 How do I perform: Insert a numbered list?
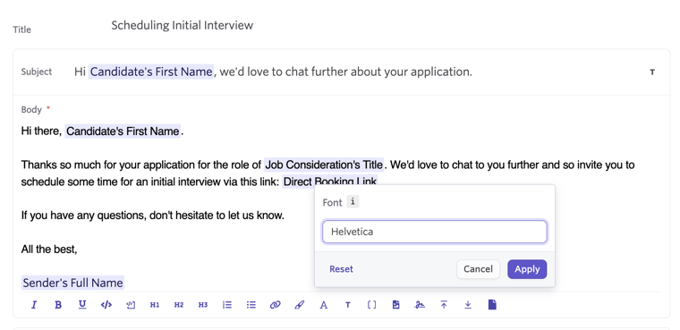(x=226, y=305)
